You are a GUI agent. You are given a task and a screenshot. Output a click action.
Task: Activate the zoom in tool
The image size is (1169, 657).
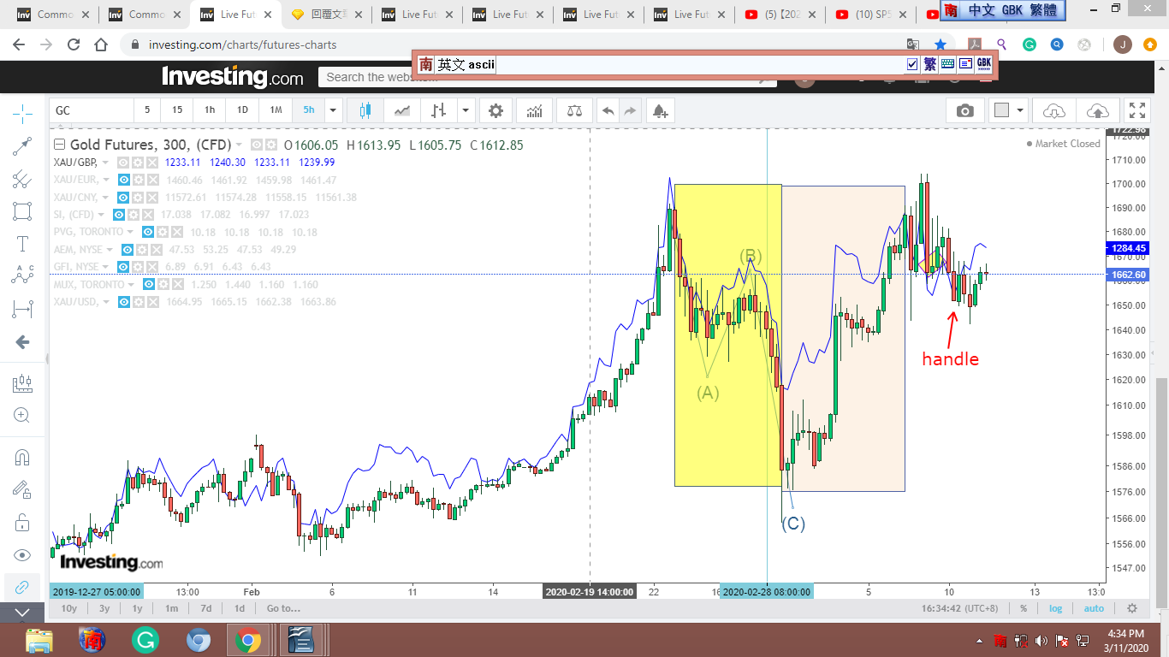pos(23,416)
